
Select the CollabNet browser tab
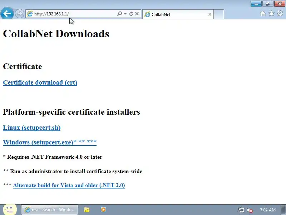click(x=178, y=14)
